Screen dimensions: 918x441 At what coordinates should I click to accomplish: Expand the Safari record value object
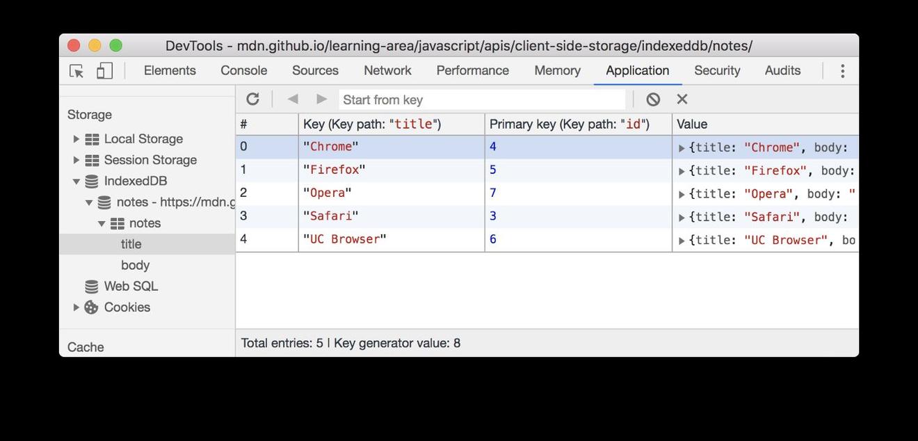[x=681, y=216]
